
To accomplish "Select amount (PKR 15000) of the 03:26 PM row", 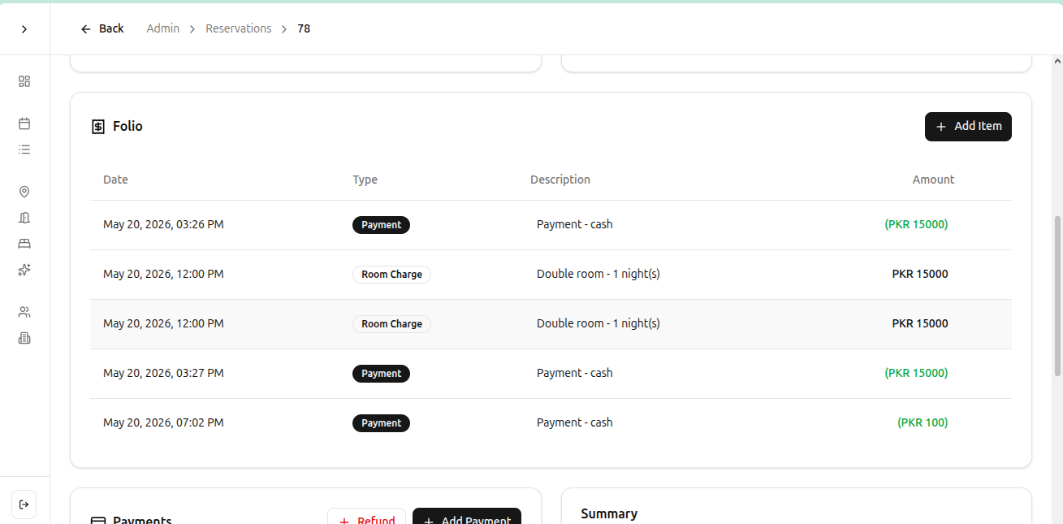I will point(916,224).
